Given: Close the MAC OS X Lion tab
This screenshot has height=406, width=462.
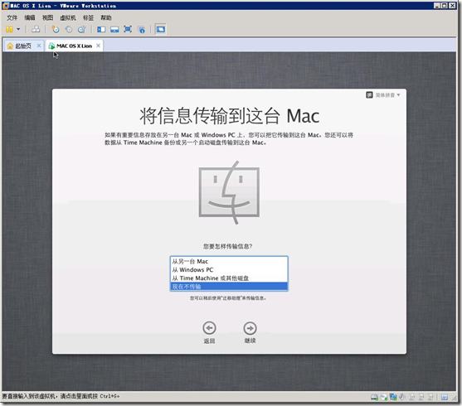Looking at the screenshot, I should [x=99, y=46].
